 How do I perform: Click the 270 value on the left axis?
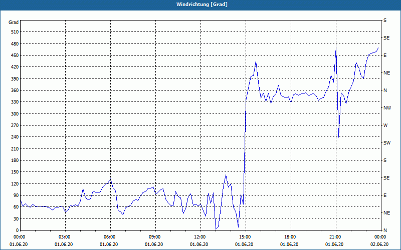[15, 125]
